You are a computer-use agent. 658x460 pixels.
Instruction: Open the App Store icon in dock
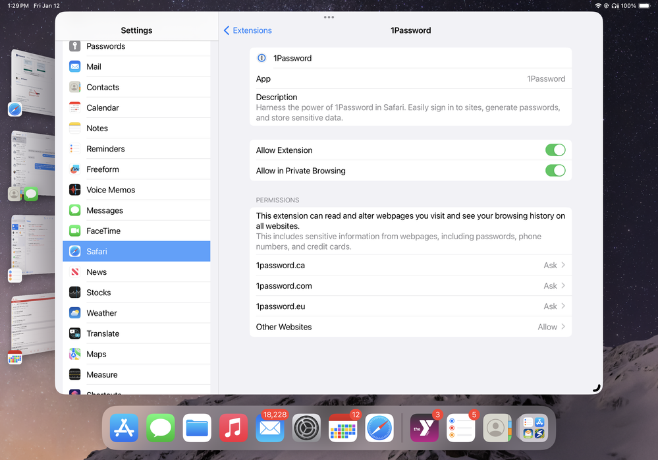click(x=124, y=428)
